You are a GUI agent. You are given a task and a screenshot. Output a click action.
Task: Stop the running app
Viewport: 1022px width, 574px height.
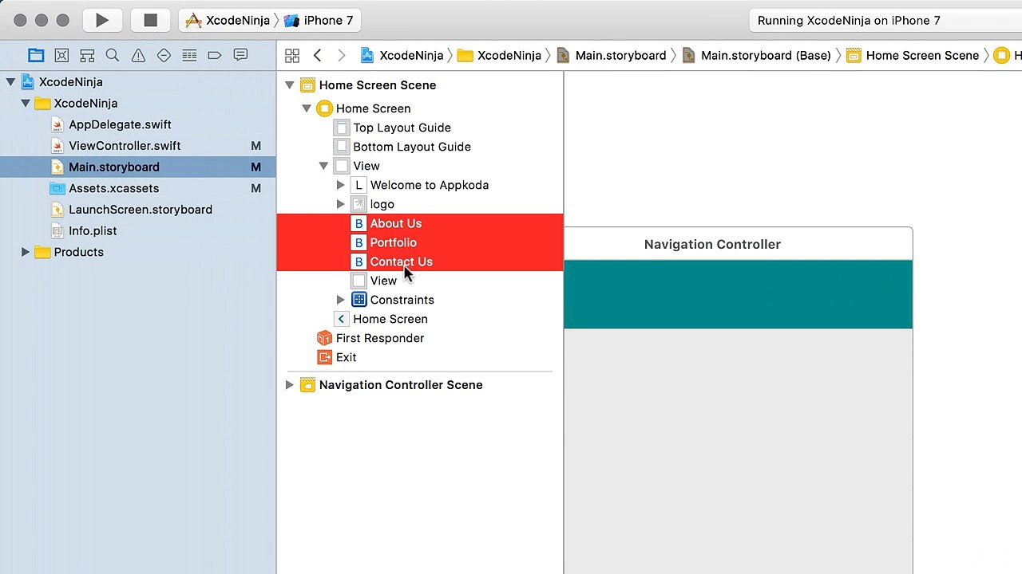pyautogui.click(x=150, y=21)
